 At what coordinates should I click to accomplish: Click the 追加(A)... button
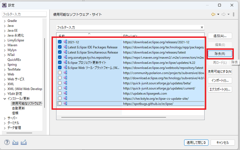pos(220,36)
